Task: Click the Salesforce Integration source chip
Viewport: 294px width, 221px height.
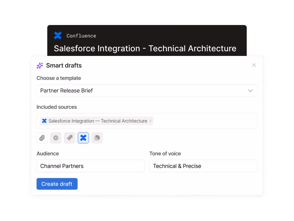Action: (x=96, y=121)
